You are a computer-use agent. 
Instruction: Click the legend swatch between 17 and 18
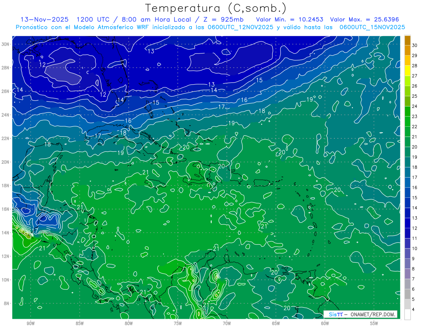pos(407,172)
